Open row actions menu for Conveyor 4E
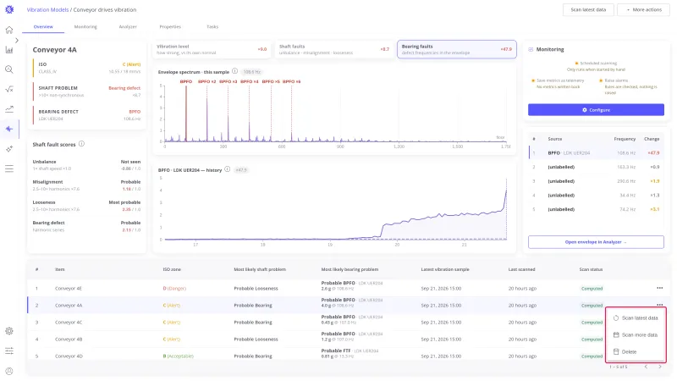677x381 pixels. (659, 288)
